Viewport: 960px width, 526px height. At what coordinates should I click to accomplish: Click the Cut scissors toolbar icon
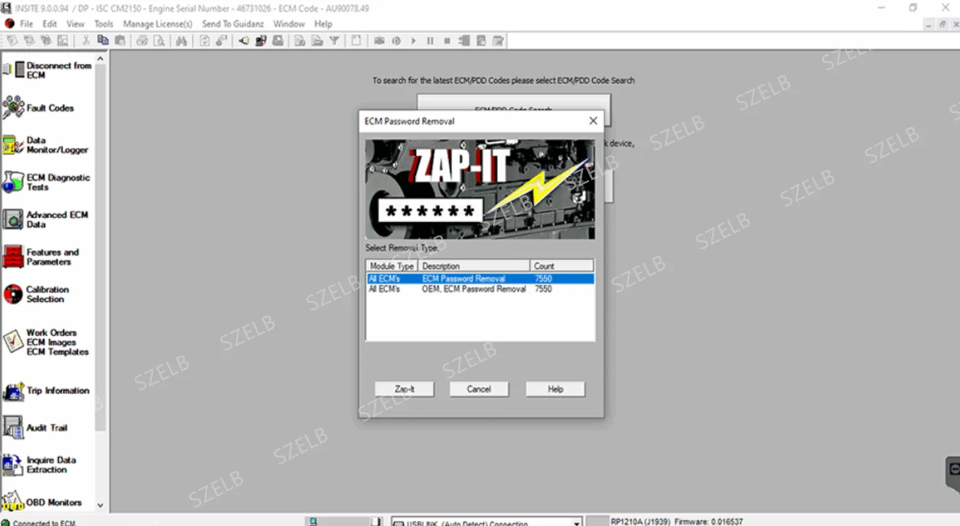tap(86, 41)
